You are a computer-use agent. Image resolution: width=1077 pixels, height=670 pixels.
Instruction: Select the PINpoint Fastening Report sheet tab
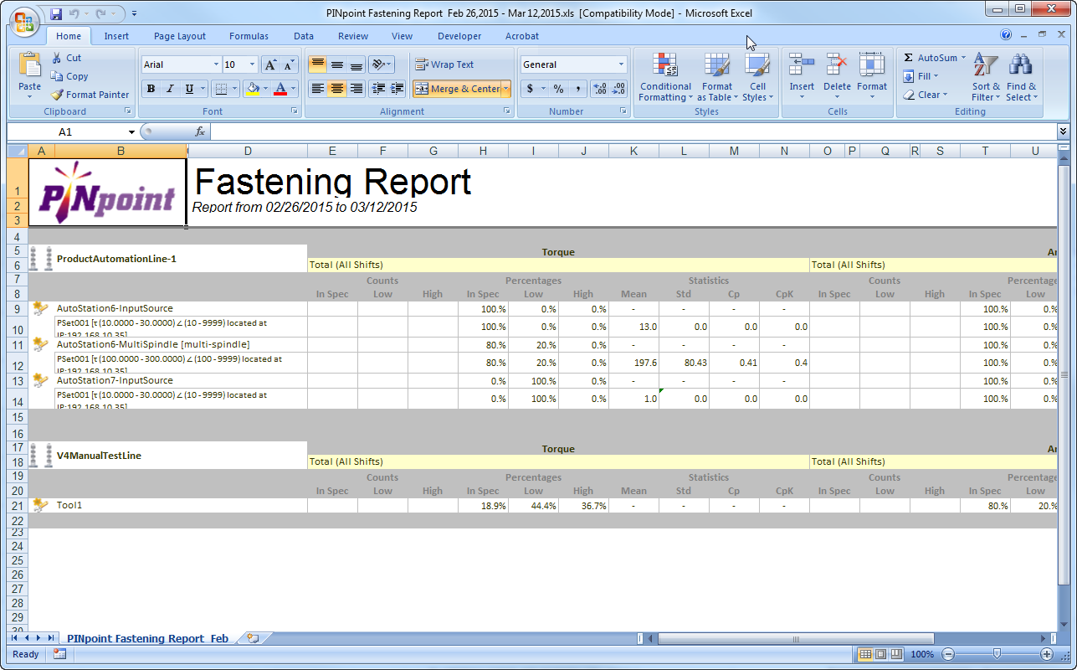(x=147, y=638)
